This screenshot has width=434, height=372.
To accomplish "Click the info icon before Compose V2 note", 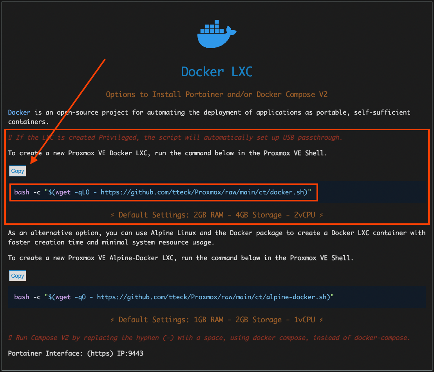I will tap(11, 338).
